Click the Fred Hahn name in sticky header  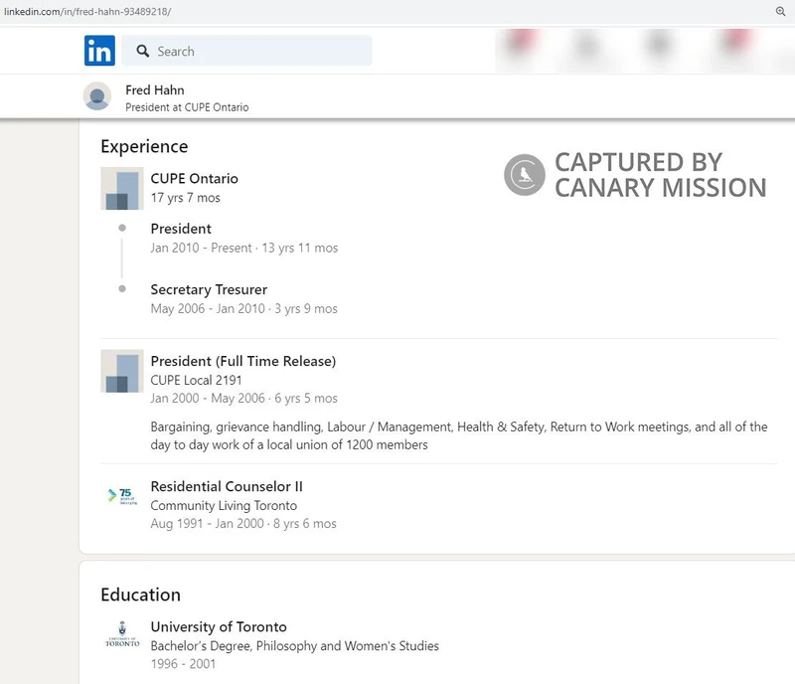click(155, 89)
